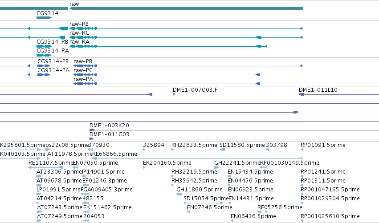This screenshot has width=379, height=223.
Task: Select EST AT23306.5prime
Action: pyautogui.click(x=59, y=172)
